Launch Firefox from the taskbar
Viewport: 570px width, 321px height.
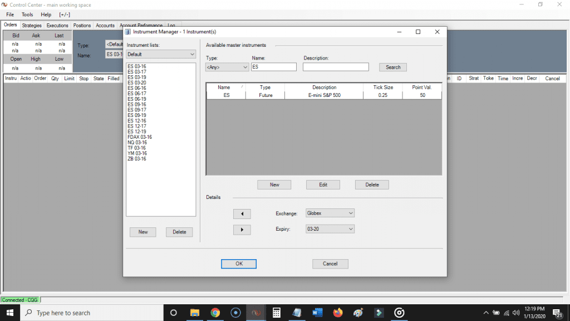pos(338,313)
